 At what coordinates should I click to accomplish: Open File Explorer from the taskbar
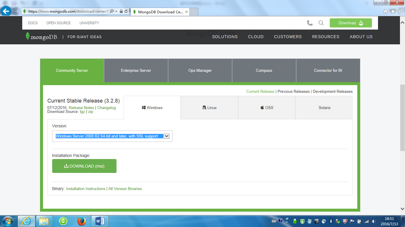pyautogui.click(x=44, y=221)
